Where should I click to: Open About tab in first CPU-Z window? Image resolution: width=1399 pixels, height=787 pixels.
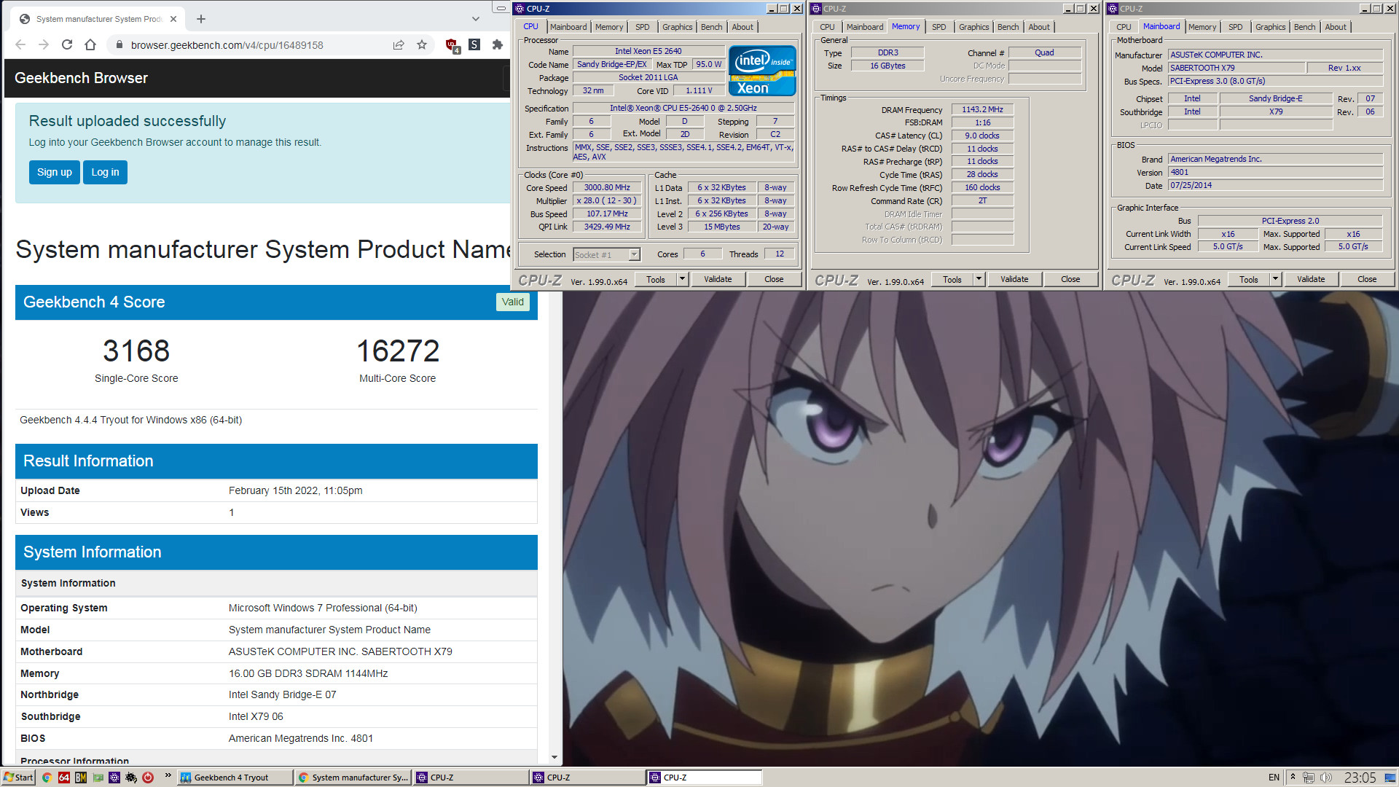click(x=742, y=27)
